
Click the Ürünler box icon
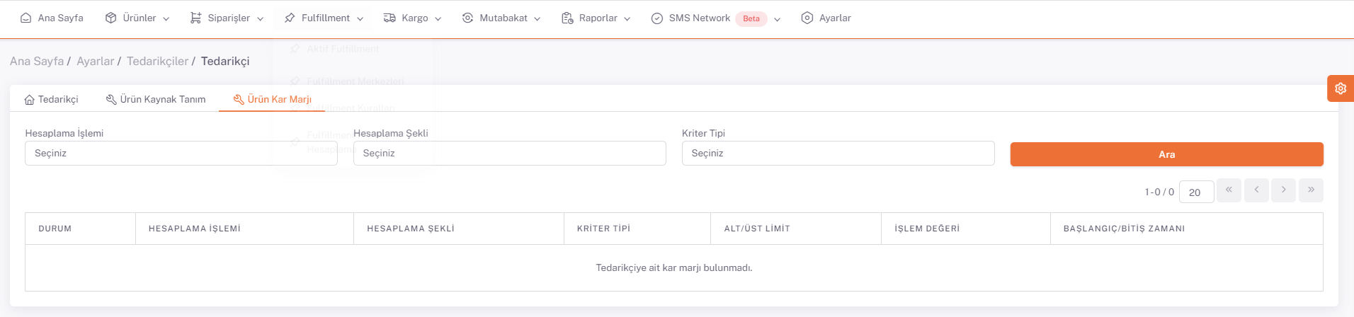click(x=110, y=18)
